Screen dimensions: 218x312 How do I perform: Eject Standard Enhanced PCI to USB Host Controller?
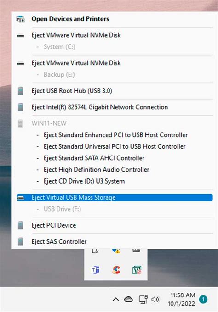pyautogui.click(x=115, y=135)
